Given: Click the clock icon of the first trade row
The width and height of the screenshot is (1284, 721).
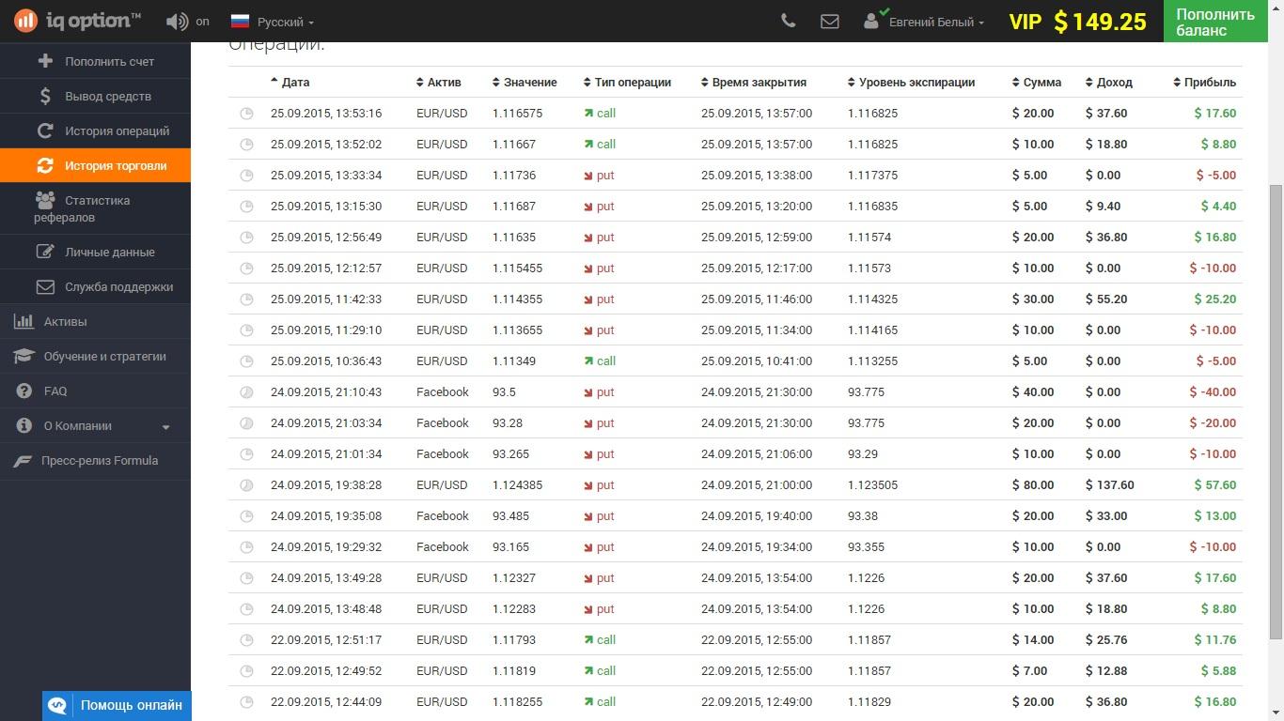Looking at the screenshot, I should [x=246, y=114].
